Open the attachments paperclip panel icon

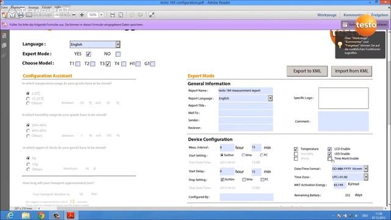click(4, 56)
